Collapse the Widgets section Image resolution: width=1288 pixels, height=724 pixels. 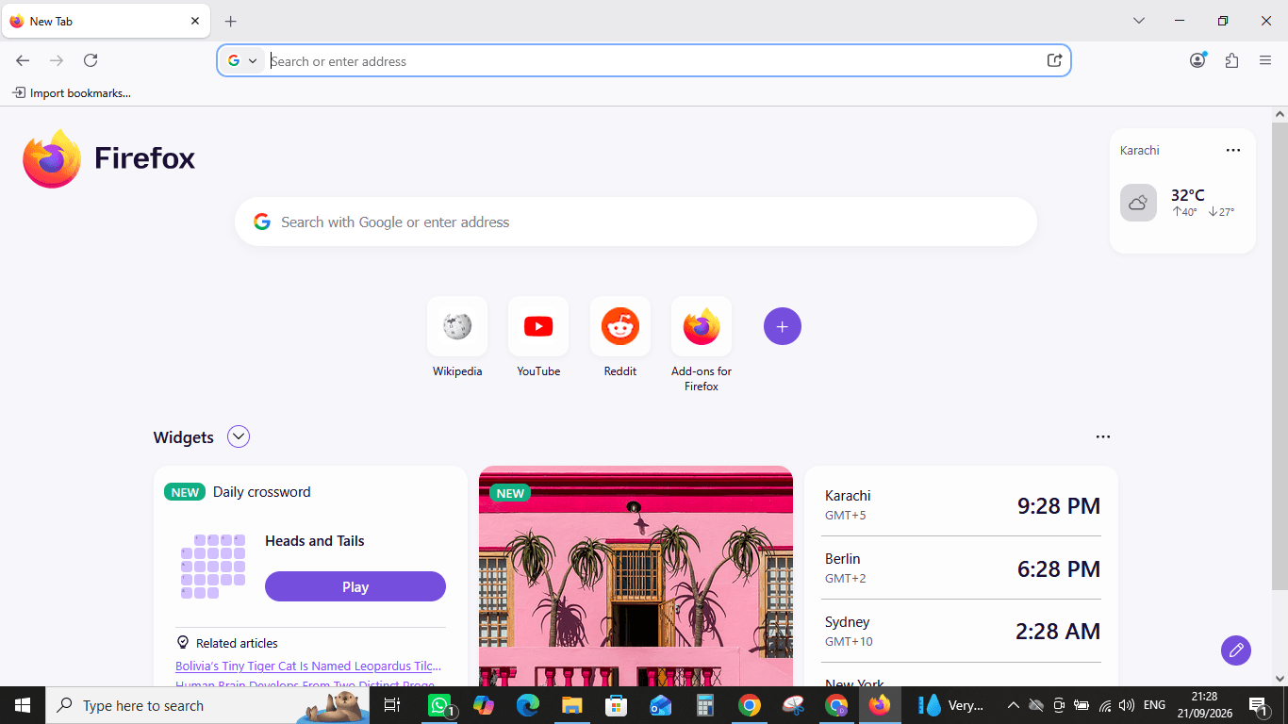(x=239, y=436)
